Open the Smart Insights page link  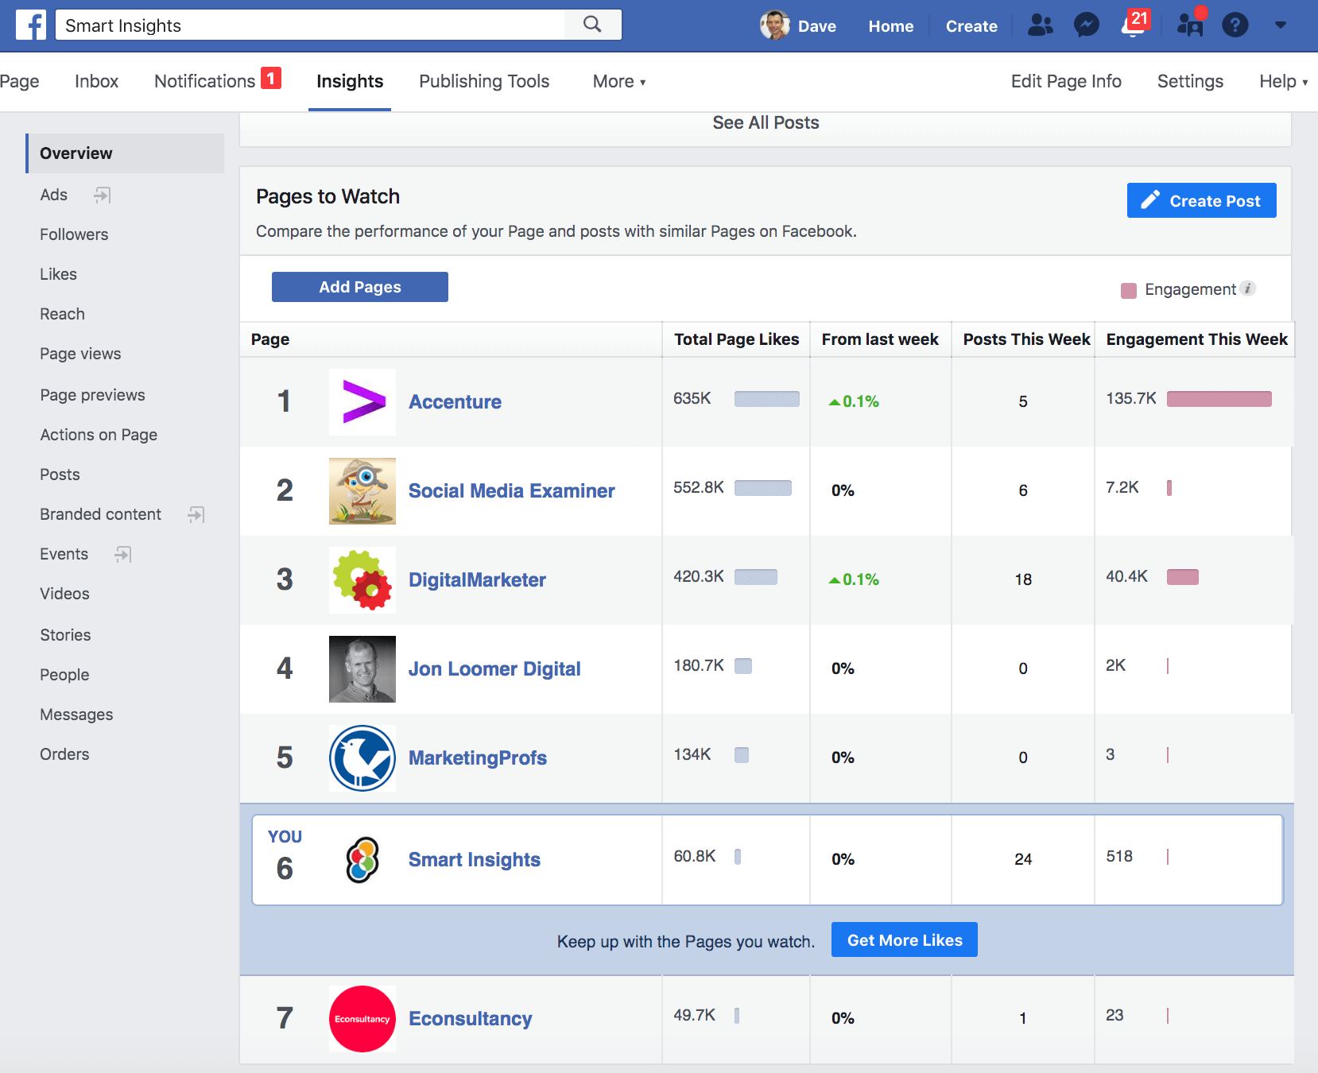point(475,859)
